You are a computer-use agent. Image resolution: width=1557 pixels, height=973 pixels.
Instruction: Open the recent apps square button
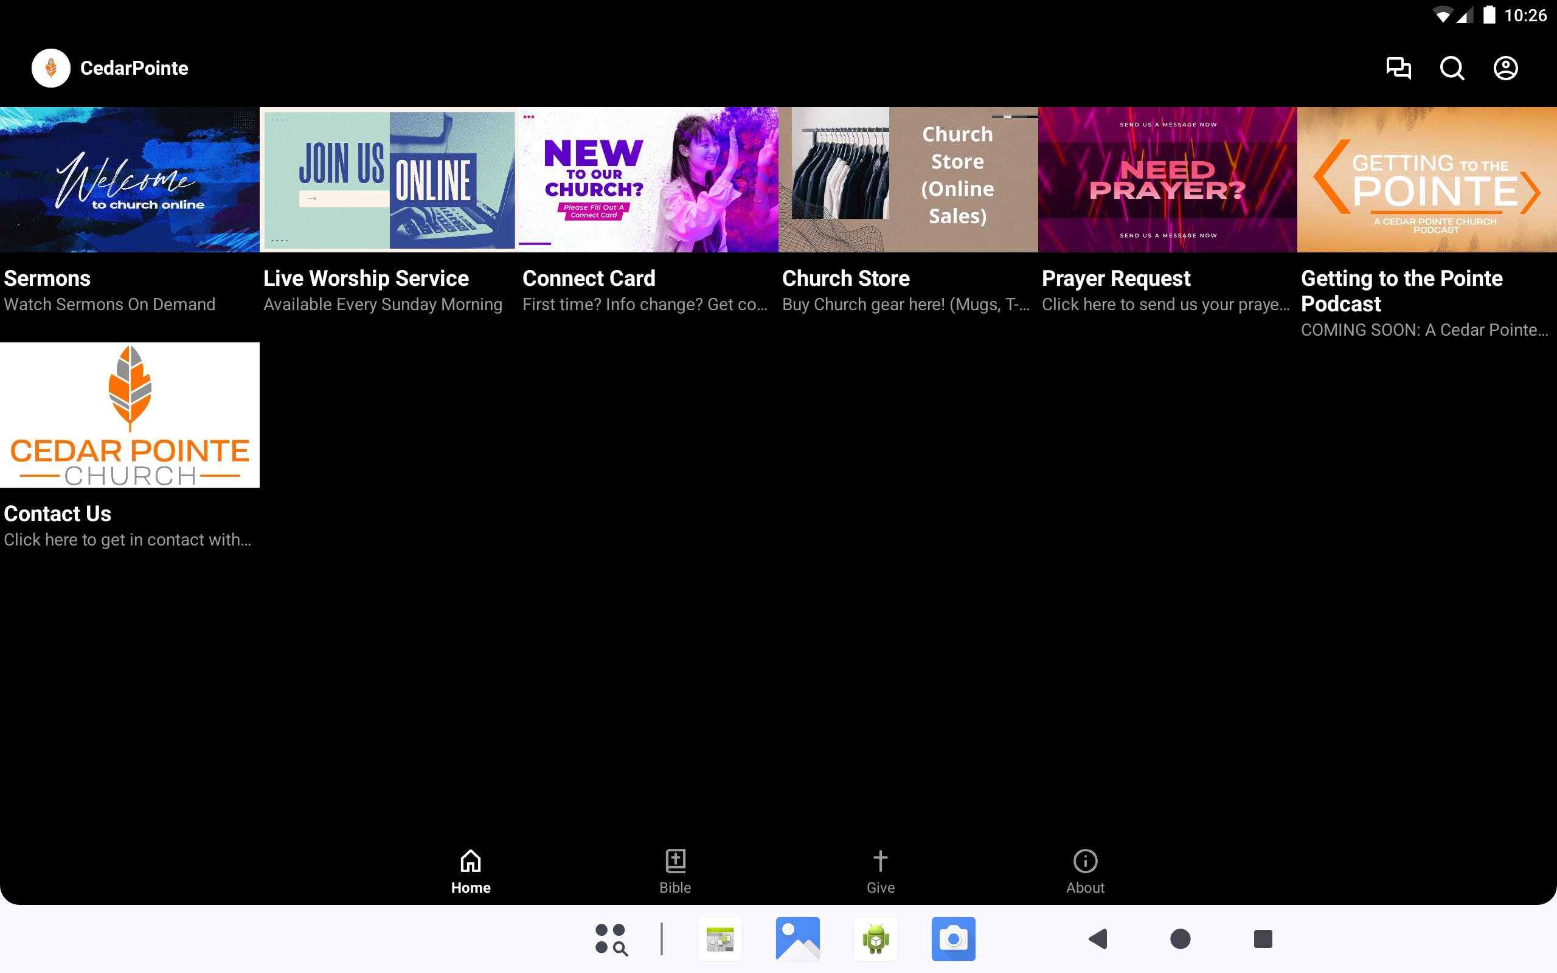tap(1263, 939)
